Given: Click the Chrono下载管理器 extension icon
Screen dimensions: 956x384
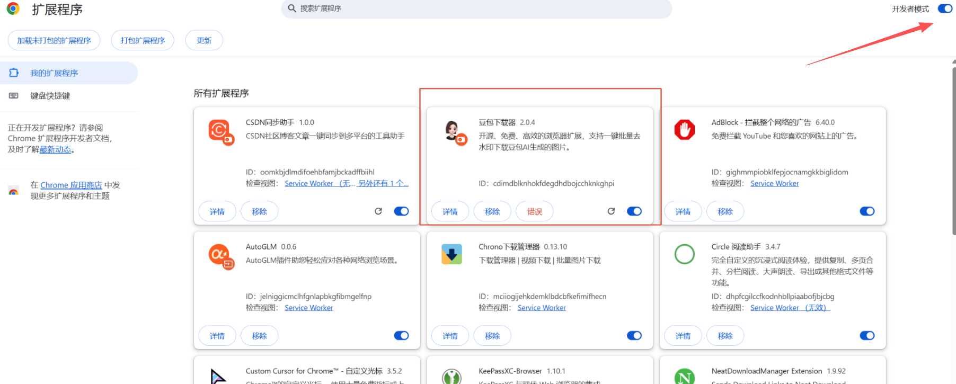Looking at the screenshot, I should coord(452,254).
